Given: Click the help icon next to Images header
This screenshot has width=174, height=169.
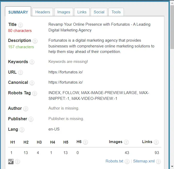Looking at the screenshot, I should (126, 142).
